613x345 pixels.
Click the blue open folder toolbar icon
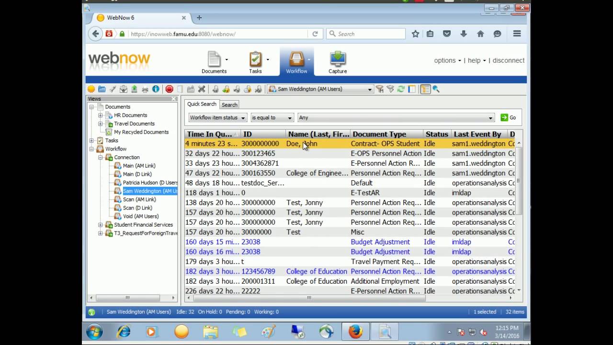[x=102, y=89]
